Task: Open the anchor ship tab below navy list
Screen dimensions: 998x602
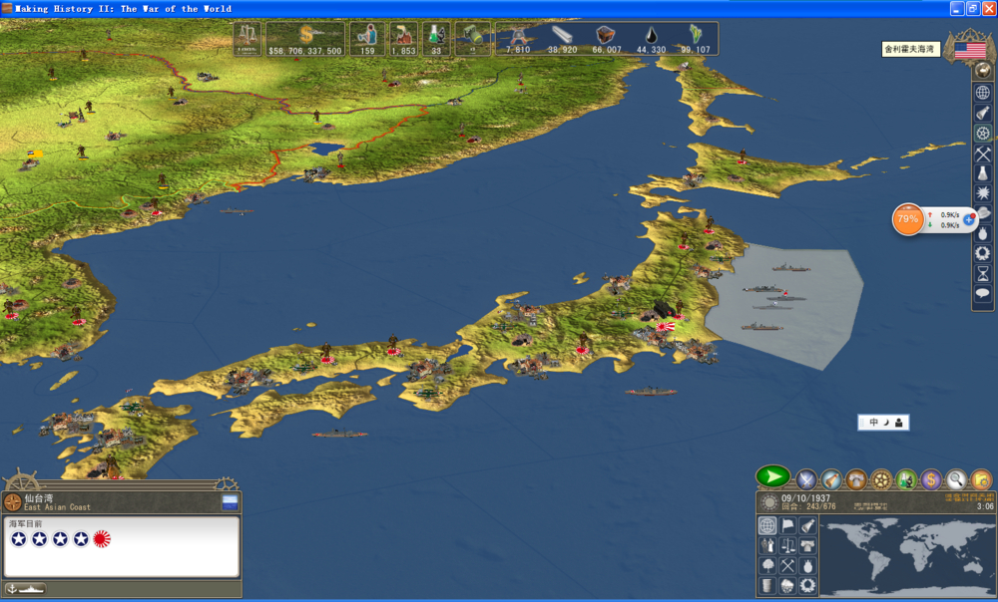Action: point(26,589)
